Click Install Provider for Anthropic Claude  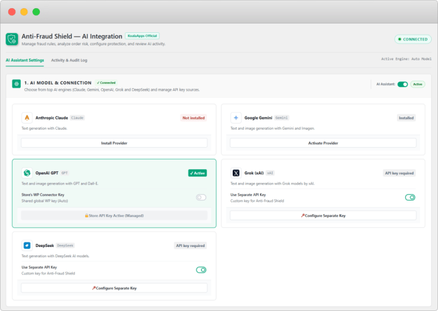(114, 143)
